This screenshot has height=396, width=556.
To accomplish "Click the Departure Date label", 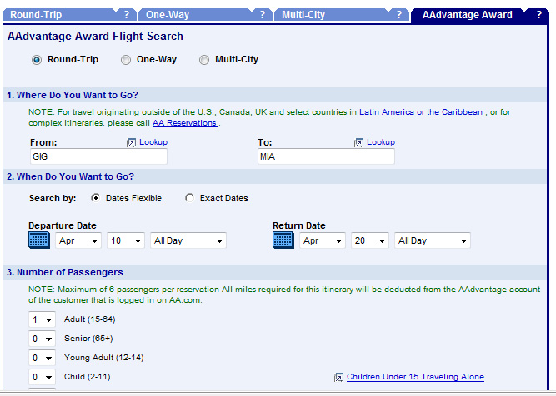I will click(63, 225).
